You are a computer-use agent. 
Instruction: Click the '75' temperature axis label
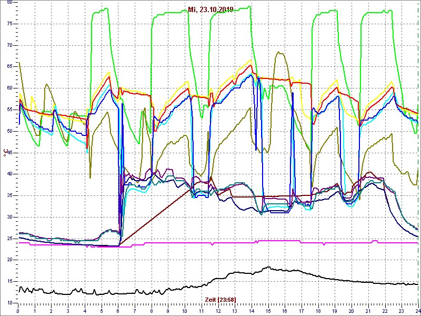coord(9,24)
